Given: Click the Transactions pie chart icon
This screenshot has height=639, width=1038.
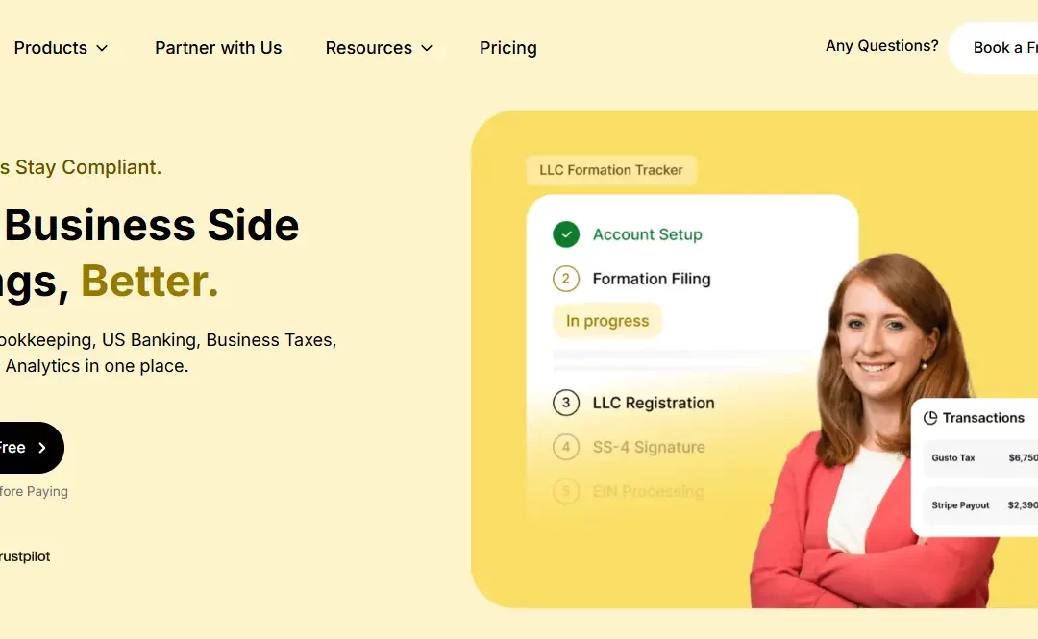Looking at the screenshot, I should (x=930, y=418).
